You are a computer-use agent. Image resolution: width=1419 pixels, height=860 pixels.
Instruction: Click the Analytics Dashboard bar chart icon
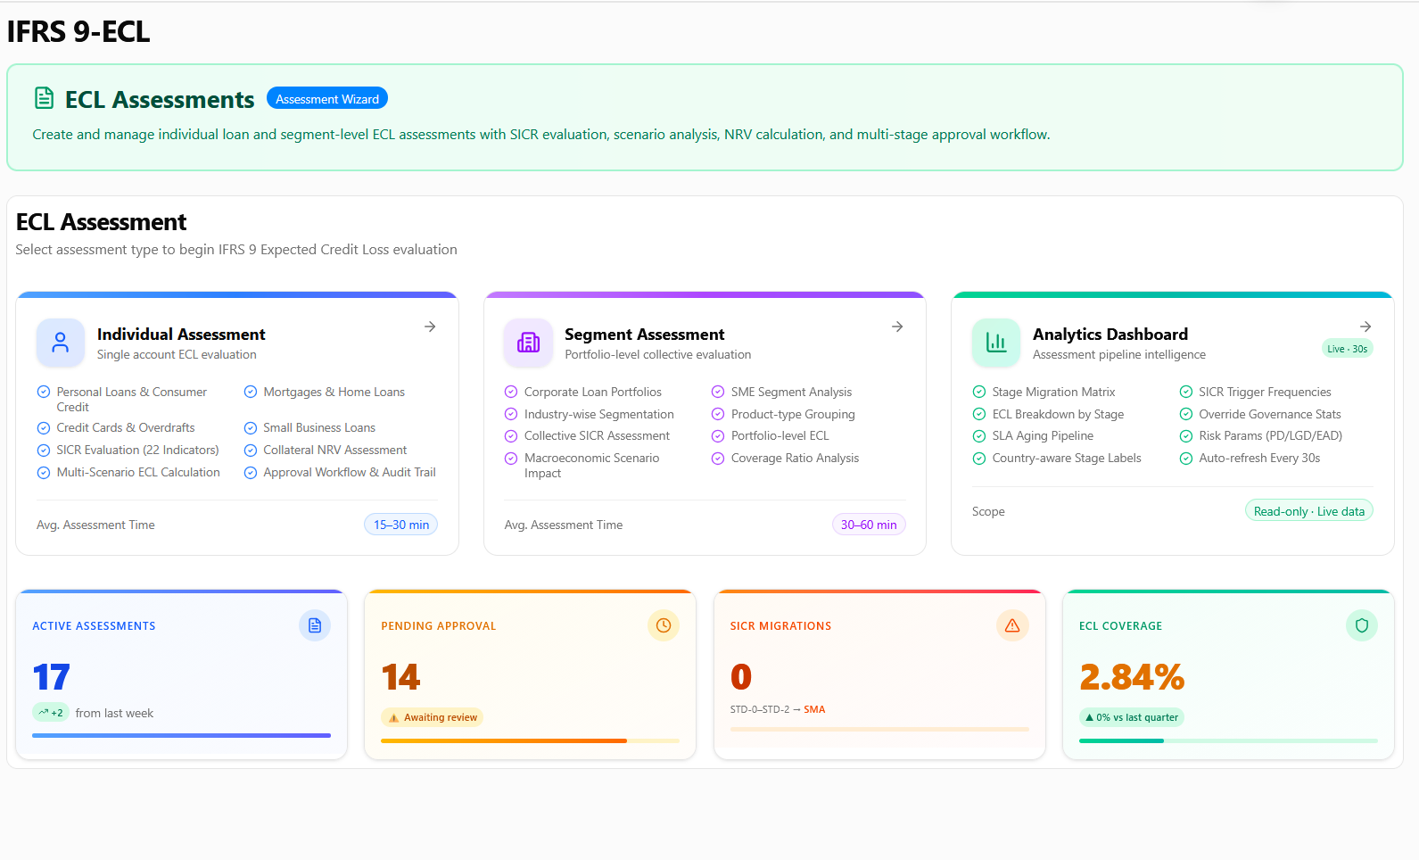pyautogui.click(x=995, y=343)
